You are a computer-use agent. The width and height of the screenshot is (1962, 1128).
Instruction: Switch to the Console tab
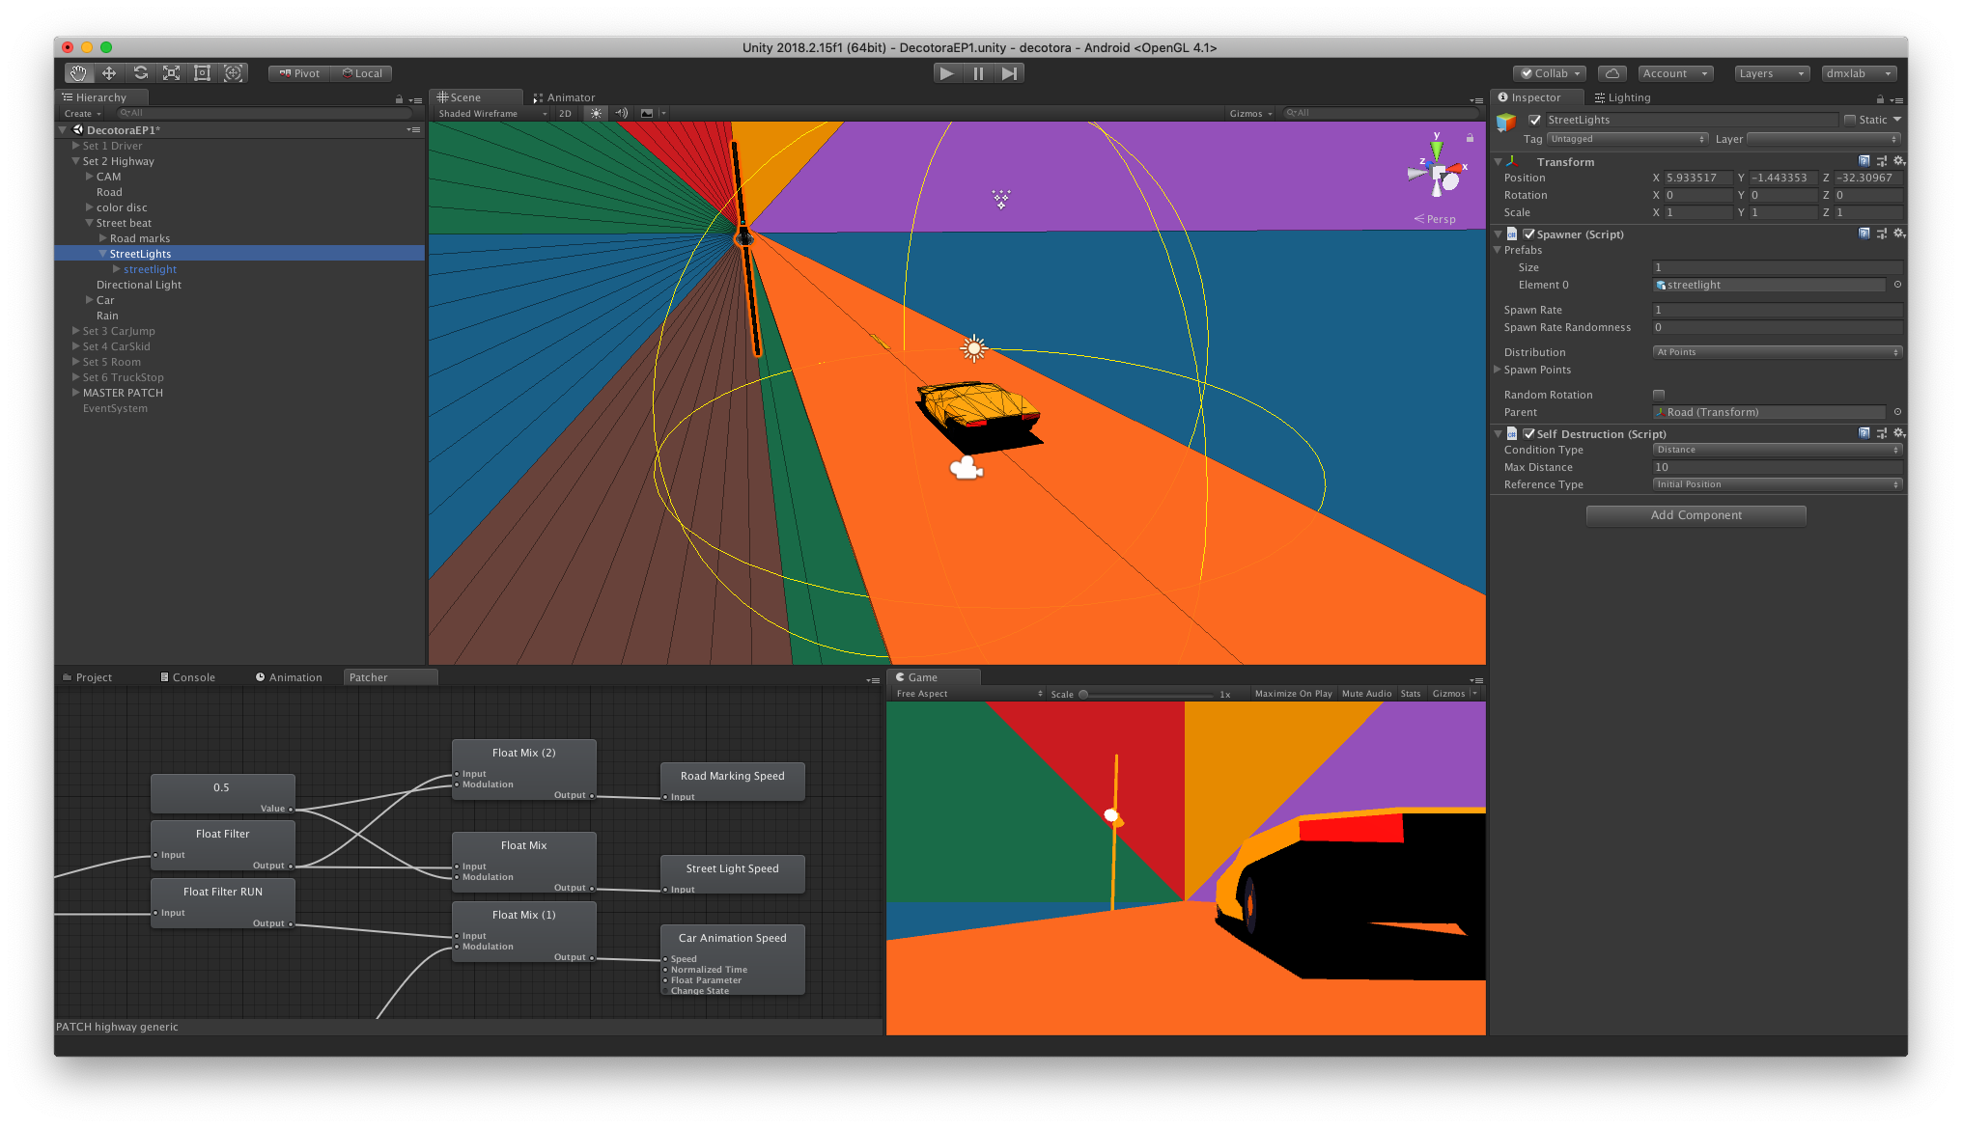[188, 677]
